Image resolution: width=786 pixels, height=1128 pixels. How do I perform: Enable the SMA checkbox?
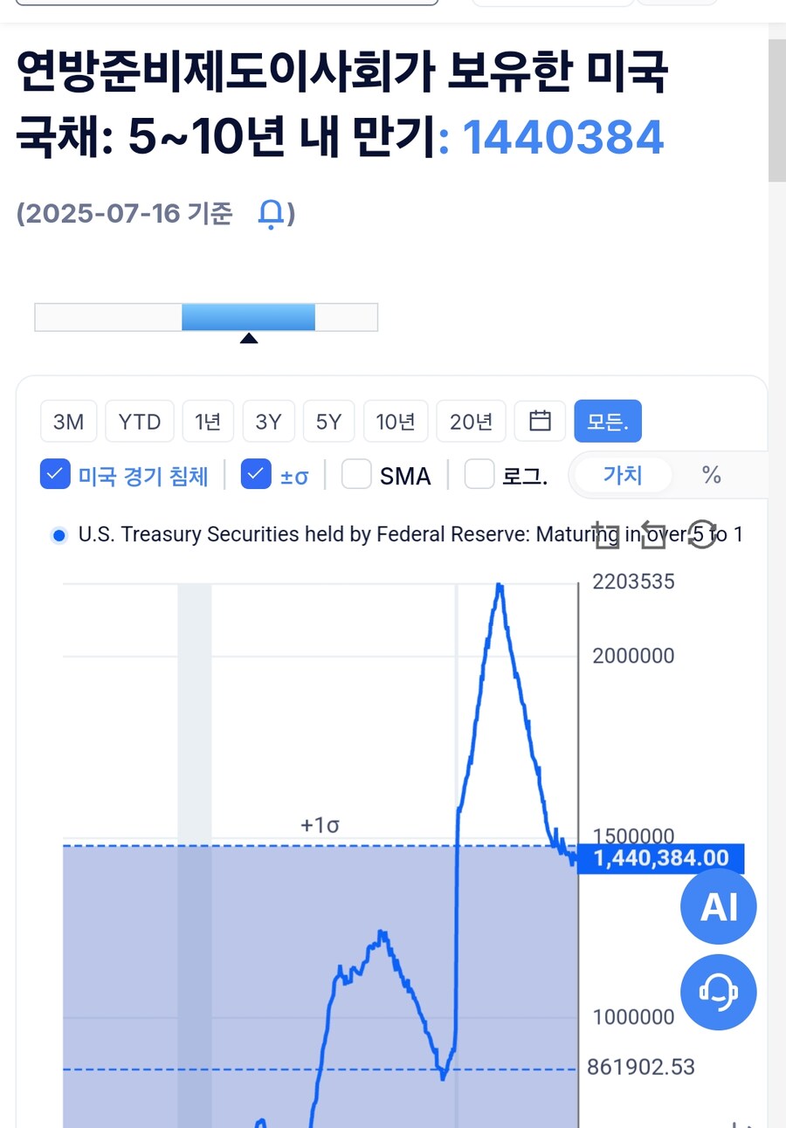[355, 475]
